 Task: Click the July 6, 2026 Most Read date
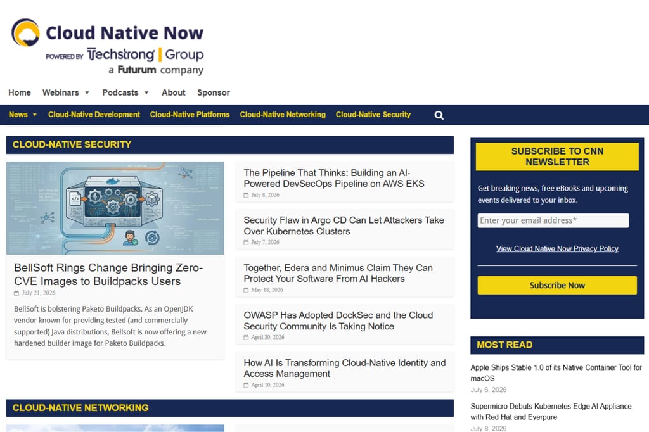489,390
